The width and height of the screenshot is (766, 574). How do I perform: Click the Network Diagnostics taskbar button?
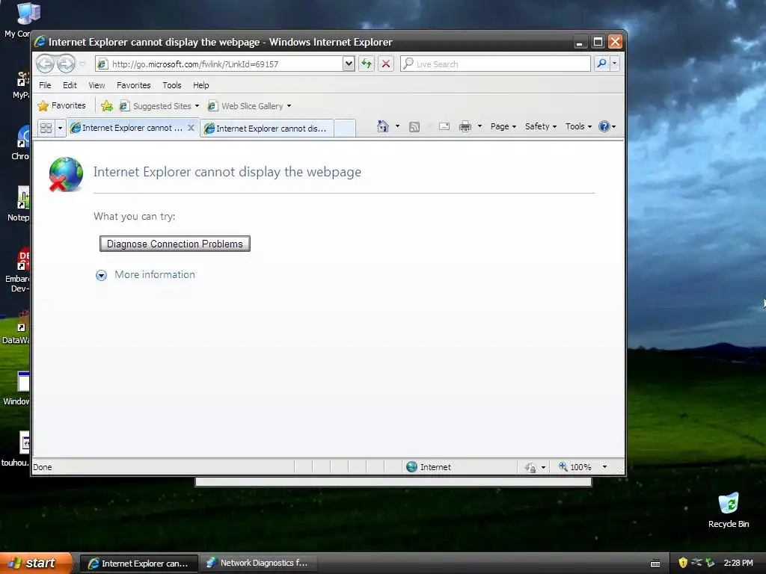[258, 564]
